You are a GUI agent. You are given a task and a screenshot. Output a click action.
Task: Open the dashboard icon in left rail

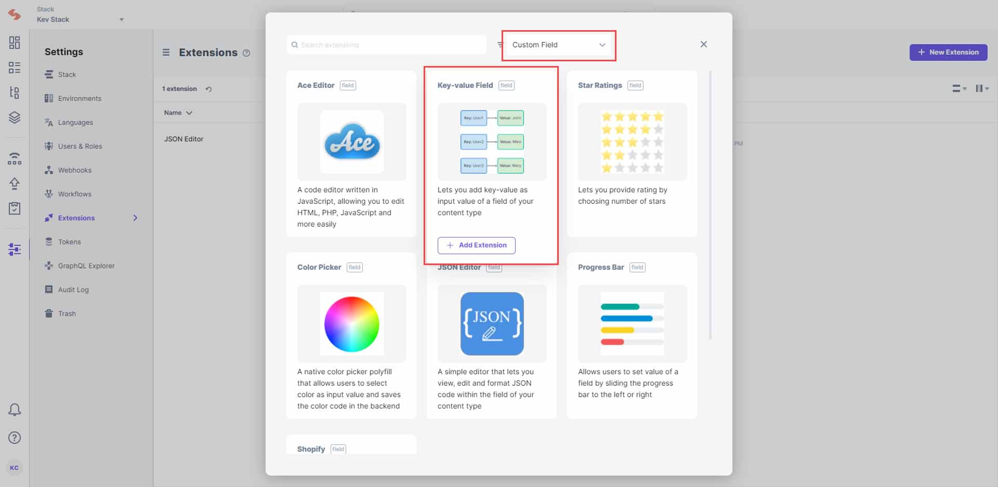coord(14,43)
